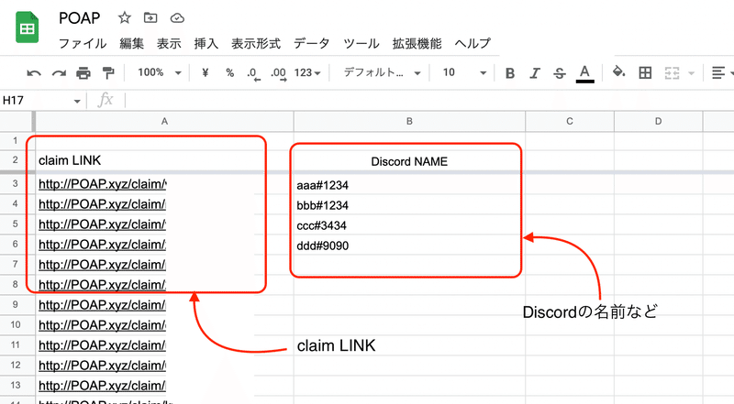Open the 表示 menu

click(x=169, y=43)
